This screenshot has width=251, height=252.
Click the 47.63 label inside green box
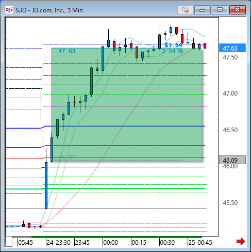click(67, 51)
